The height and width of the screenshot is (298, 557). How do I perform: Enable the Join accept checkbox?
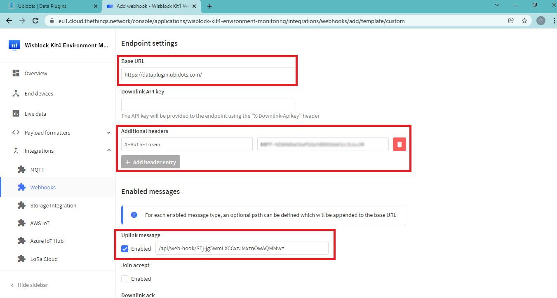pos(125,279)
